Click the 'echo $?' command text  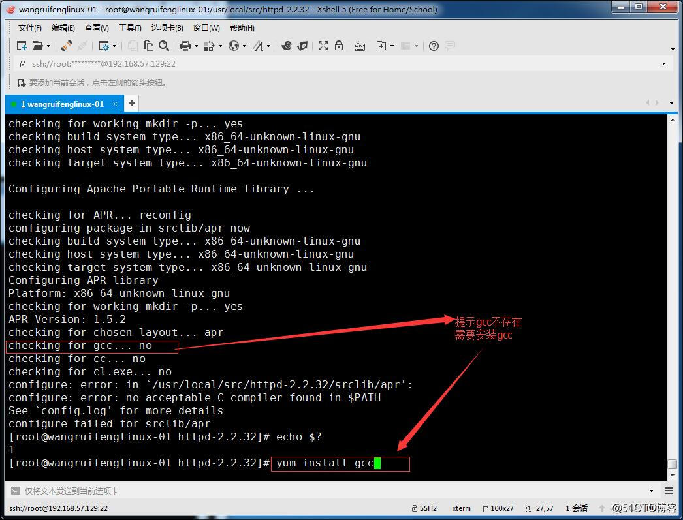point(299,437)
